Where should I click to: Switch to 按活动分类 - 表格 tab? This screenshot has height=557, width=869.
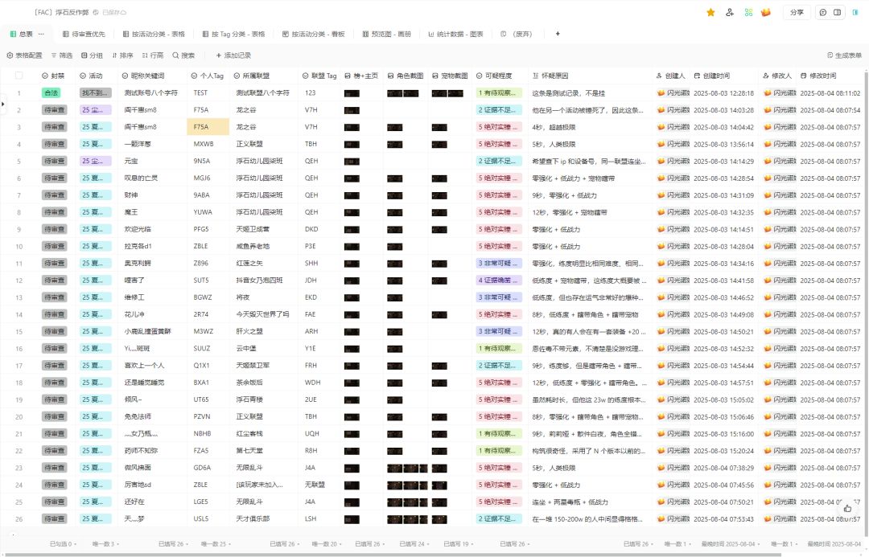(154, 34)
